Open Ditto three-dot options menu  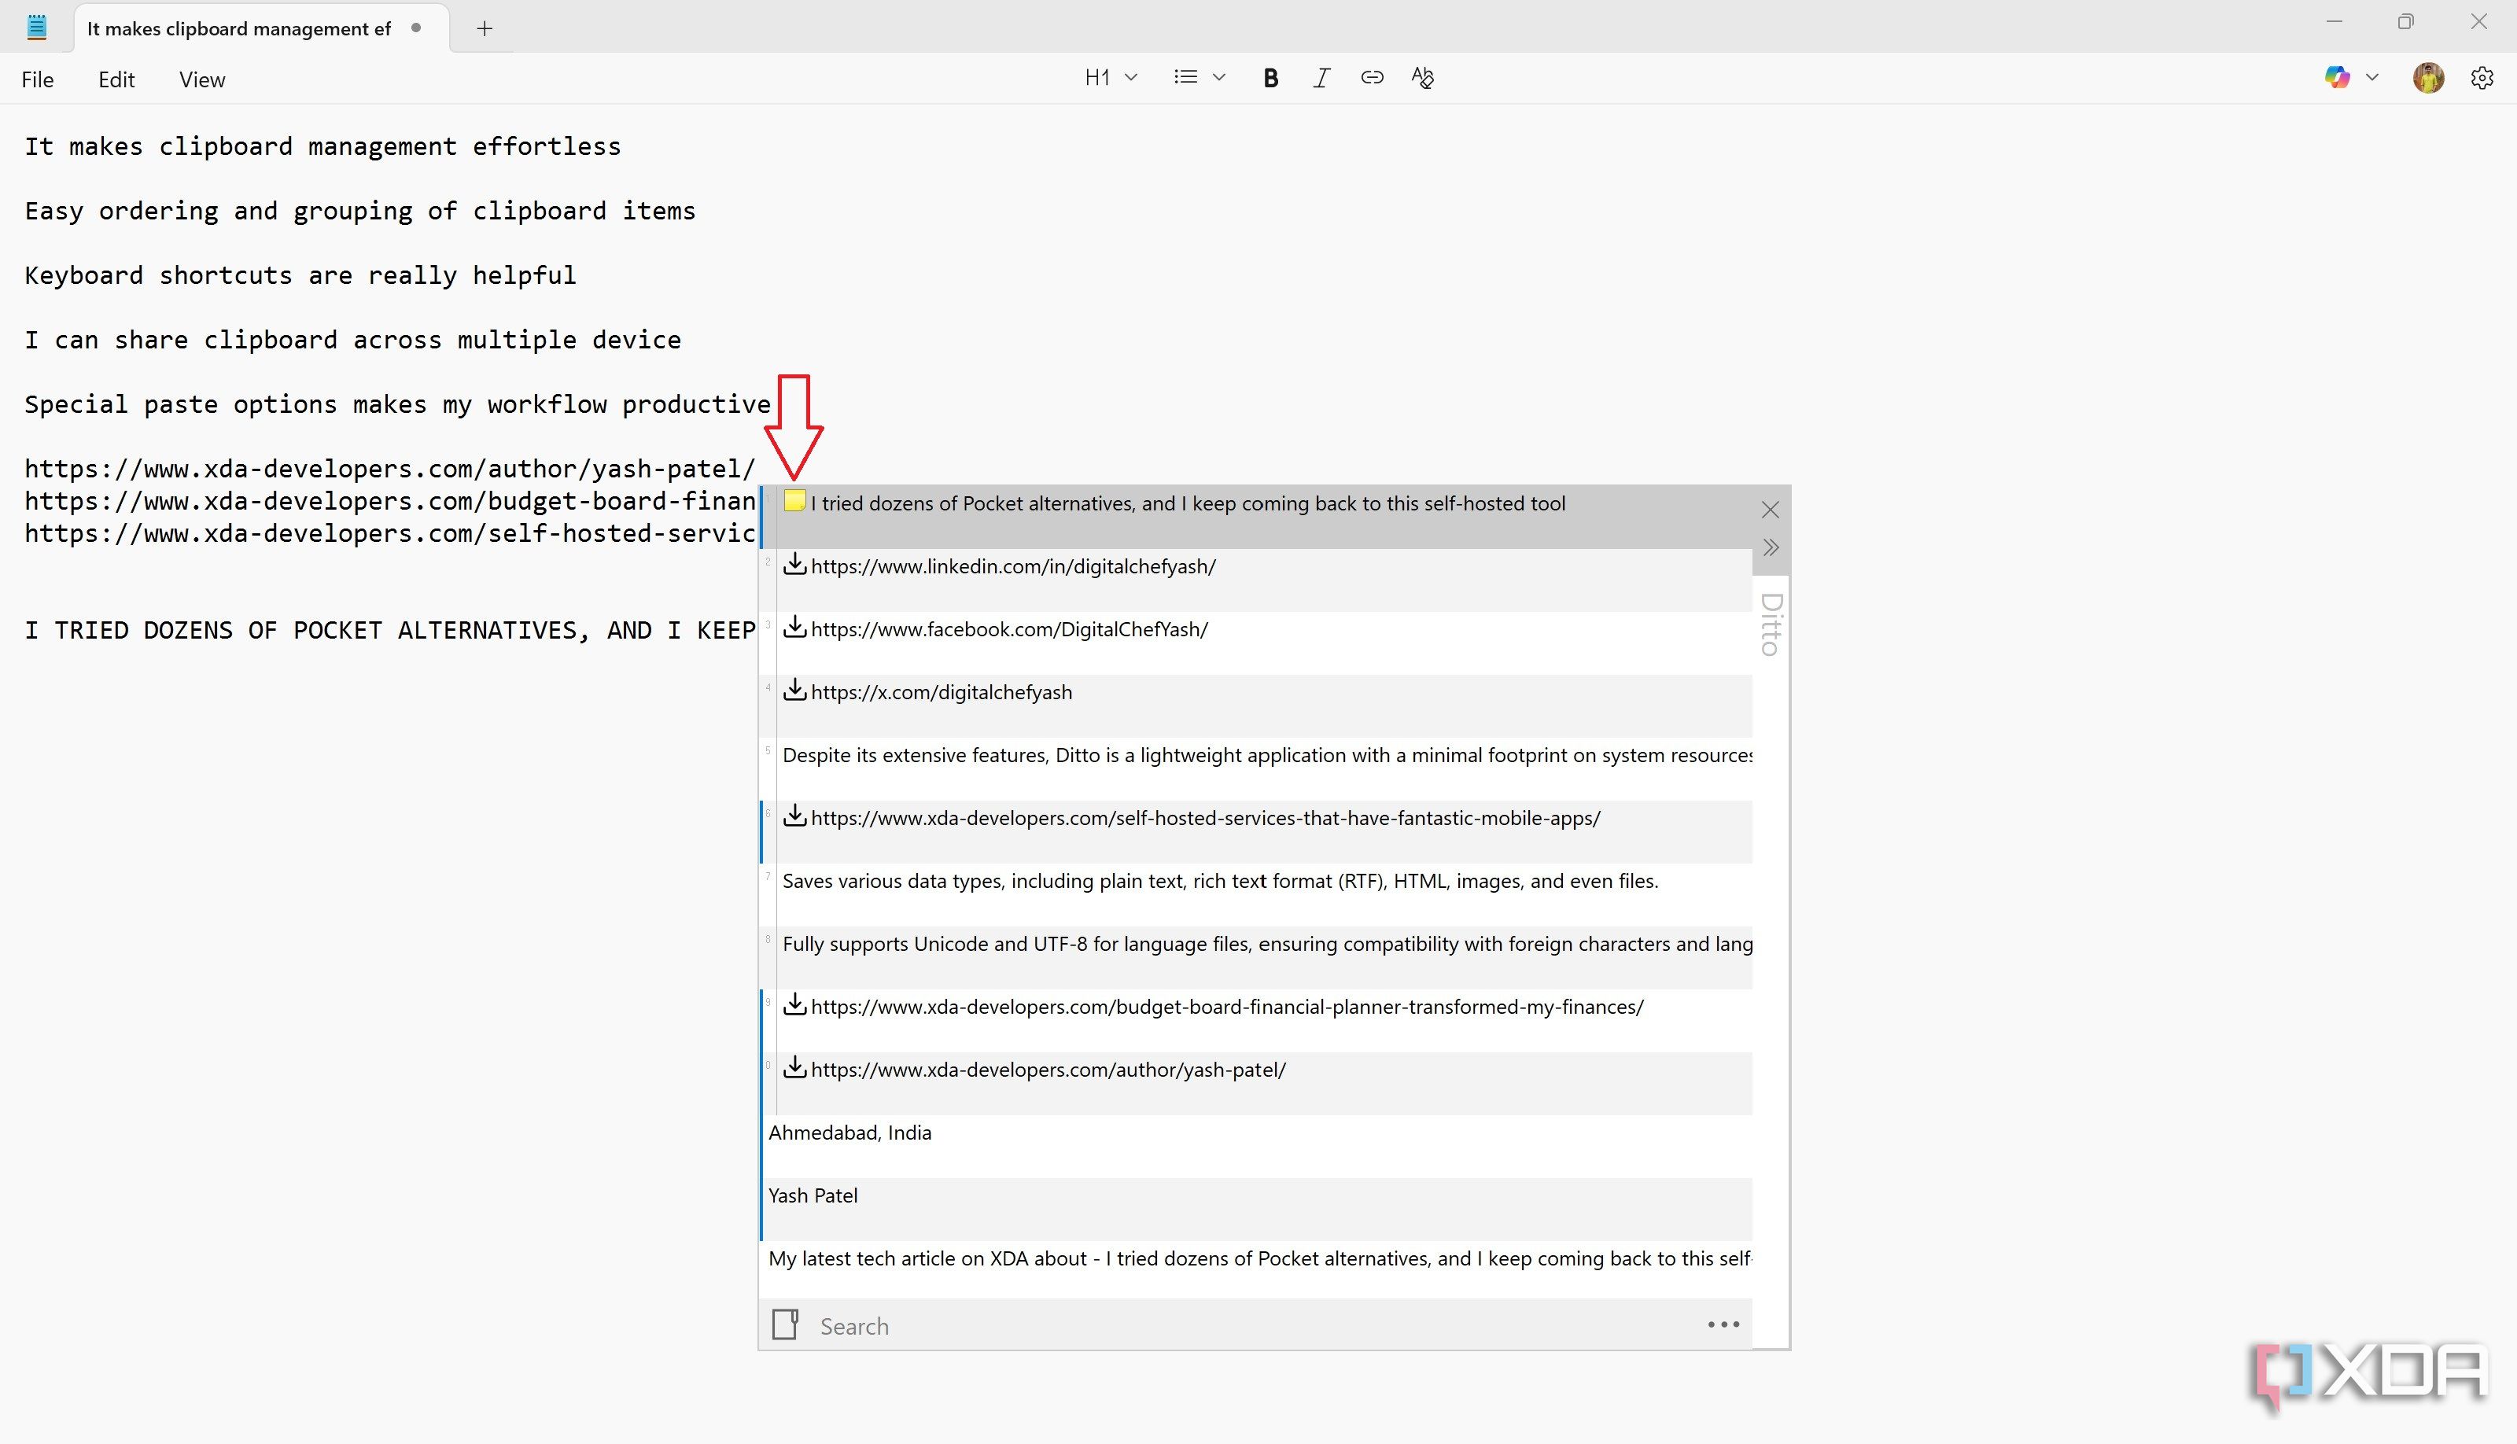click(1723, 1324)
